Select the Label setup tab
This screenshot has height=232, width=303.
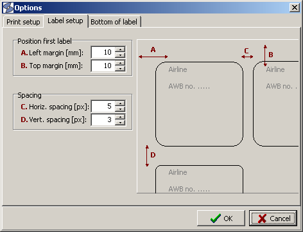pyautogui.click(x=65, y=21)
